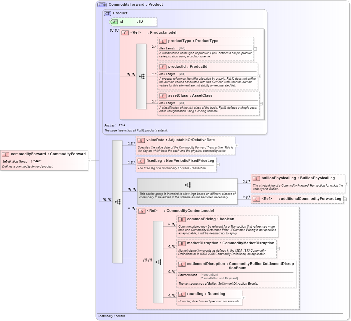Click the E icon of bullionPhysicalLeg element
This screenshot has width=351, height=321.
[256, 179]
